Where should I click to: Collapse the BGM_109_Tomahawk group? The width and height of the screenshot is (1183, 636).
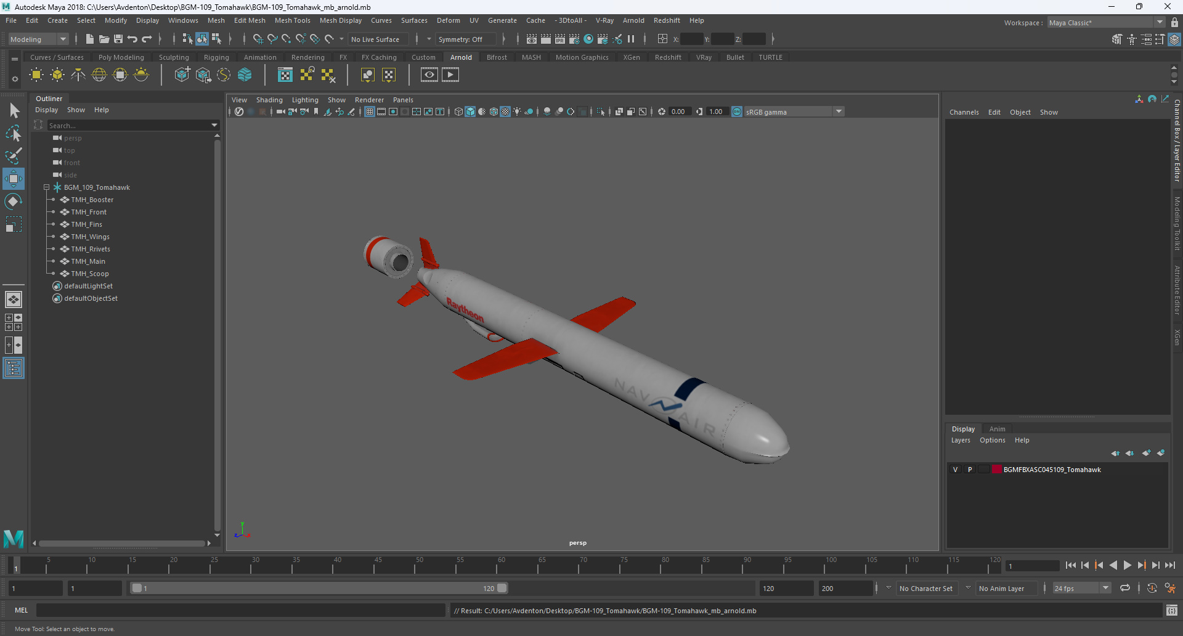(x=46, y=187)
